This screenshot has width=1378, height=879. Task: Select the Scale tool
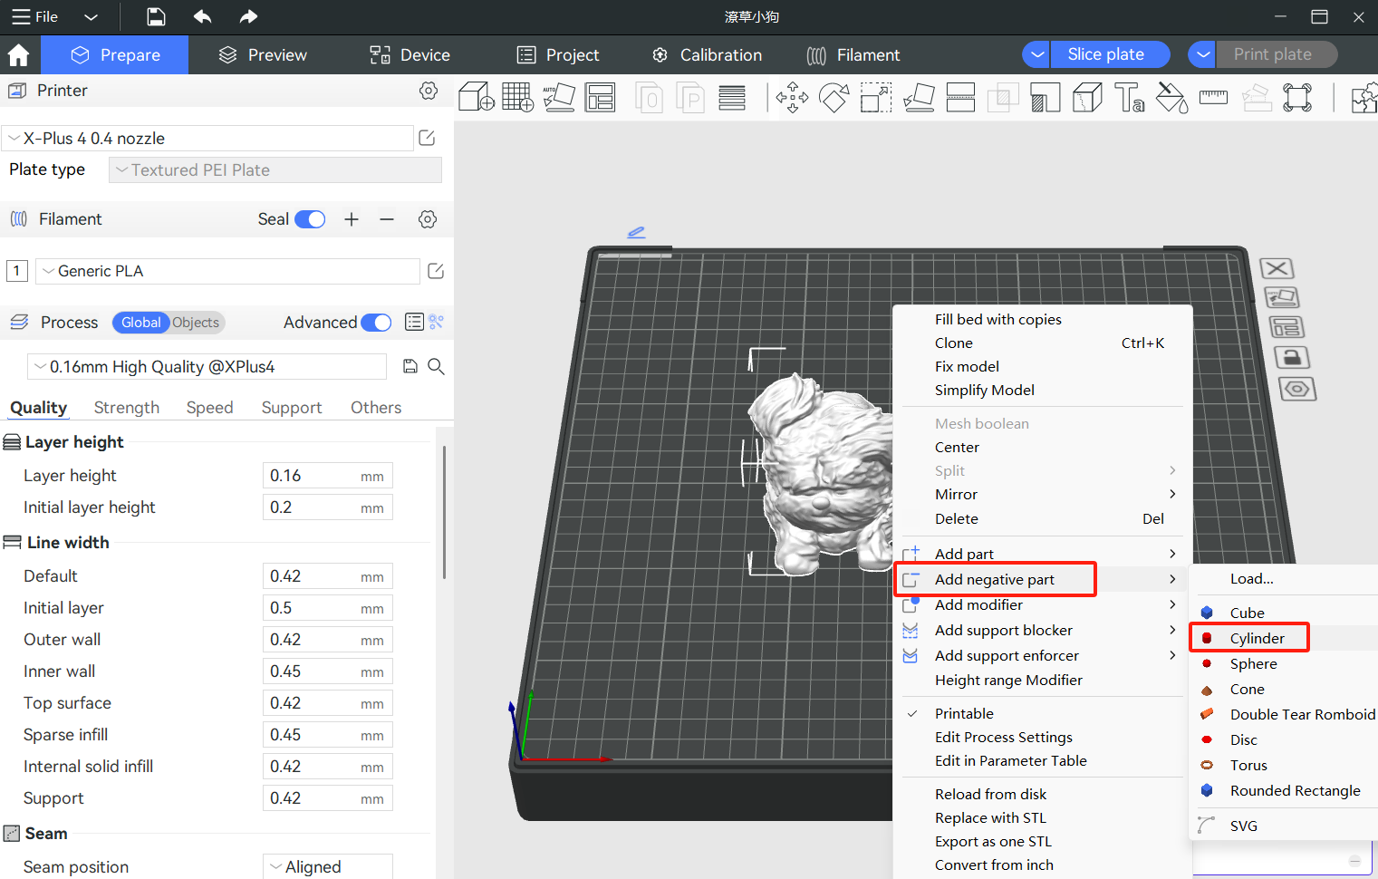click(x=876, y=97)
